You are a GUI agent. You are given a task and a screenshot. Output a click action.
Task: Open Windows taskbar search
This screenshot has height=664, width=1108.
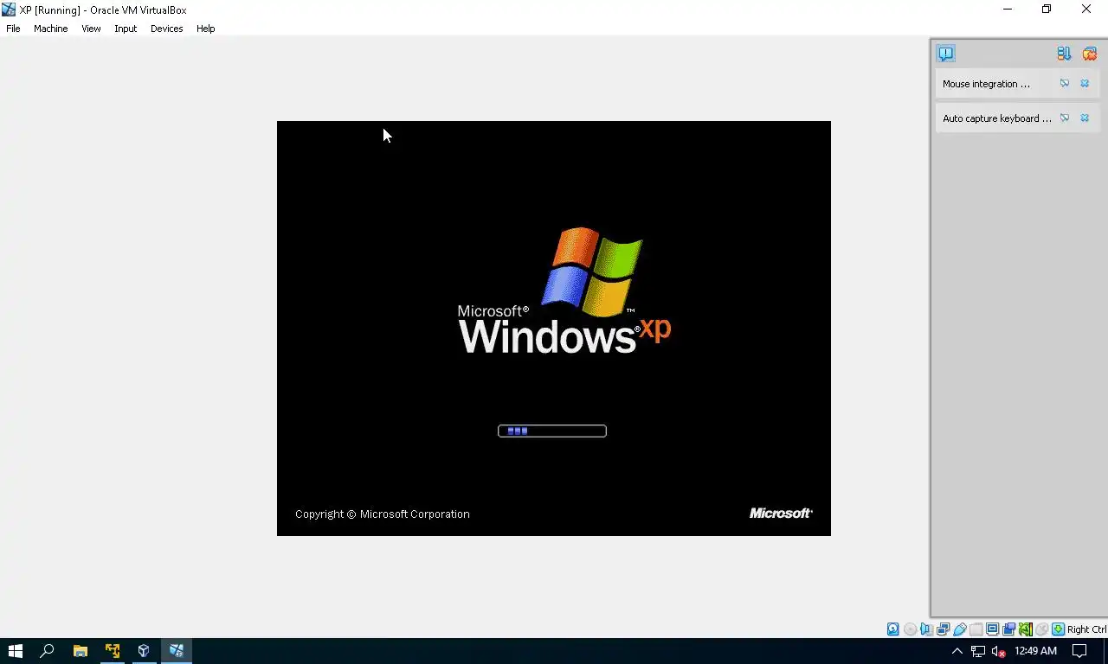point(48,651)
